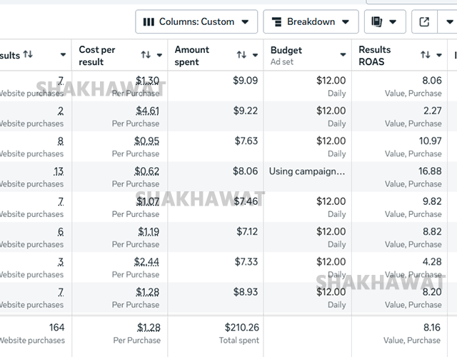The image size is (457, 357).
Task: Sort by the Results ROAS arrows
Action: (x=426, y=55)
